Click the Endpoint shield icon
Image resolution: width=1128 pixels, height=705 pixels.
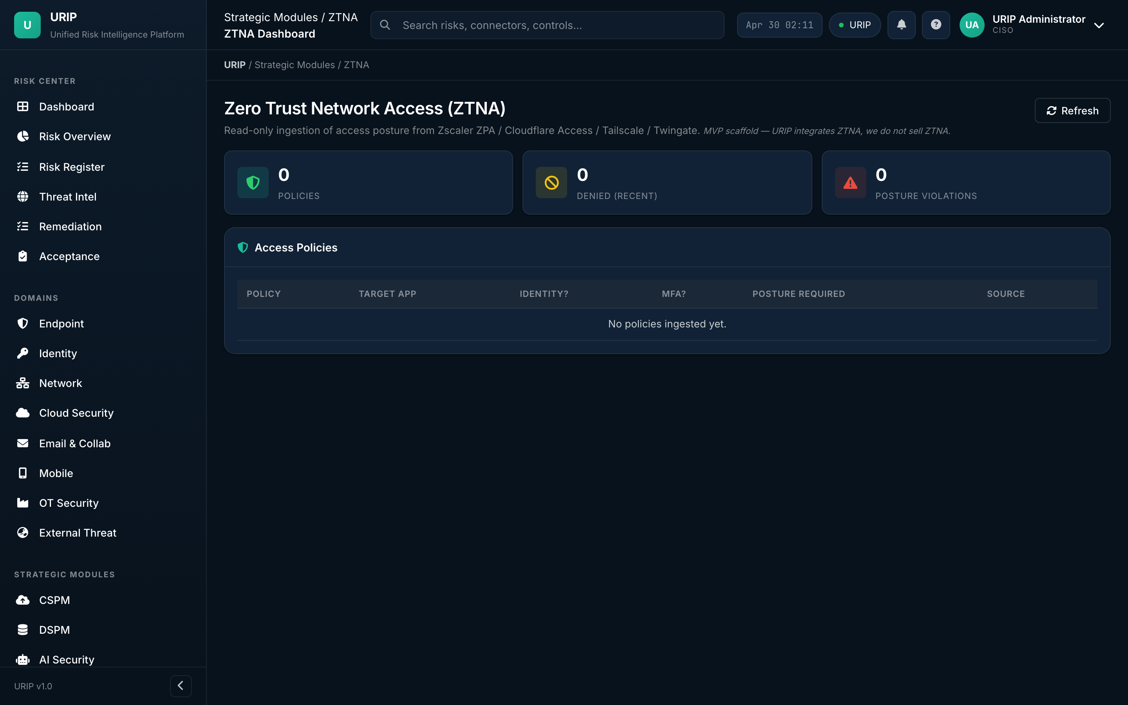tap(22, 324)
